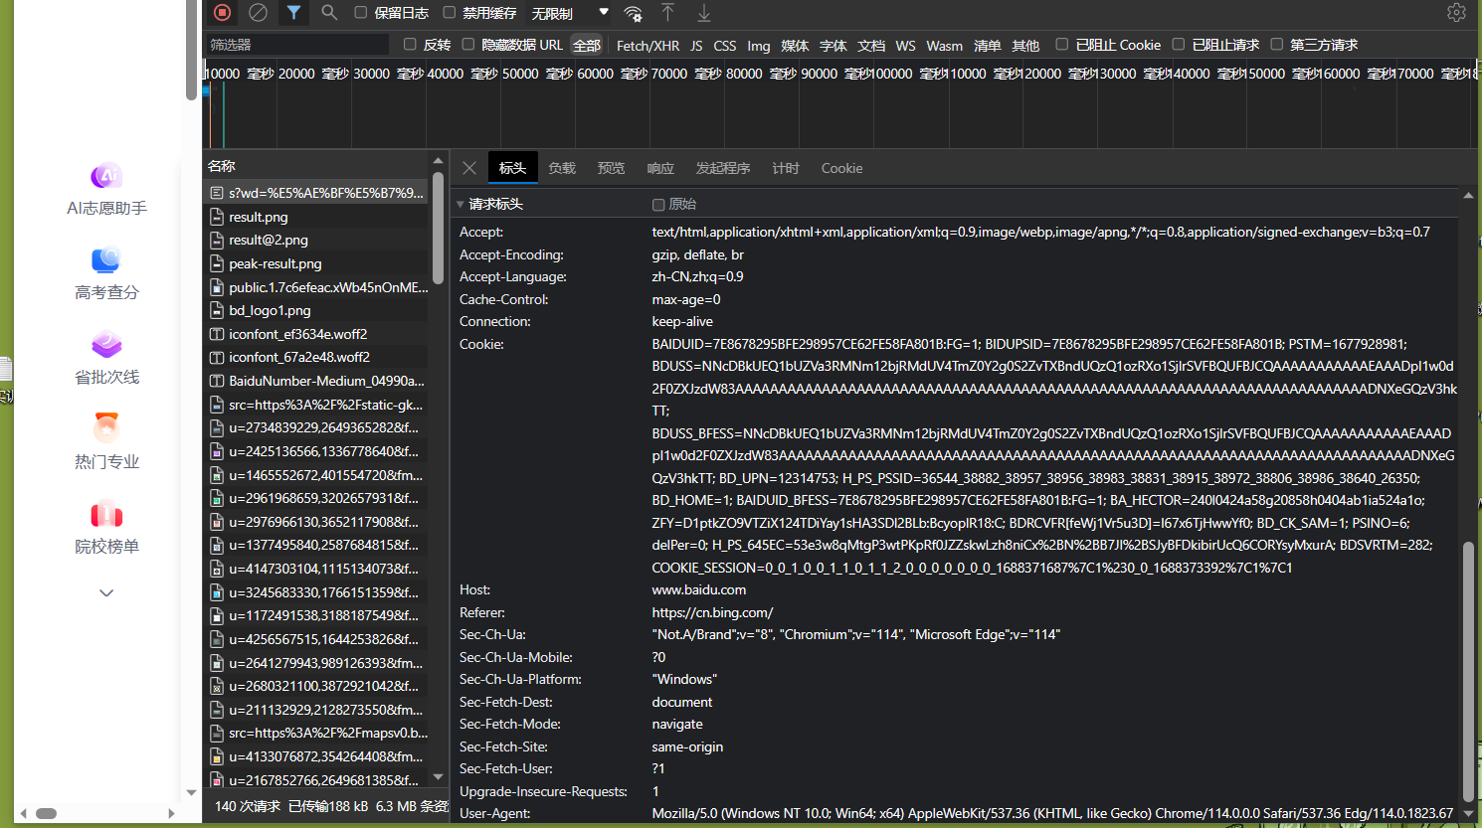1482x828 pixels.
Task: Toggle 原始 raw headers checkbox
Action: (x=658, y=205)
